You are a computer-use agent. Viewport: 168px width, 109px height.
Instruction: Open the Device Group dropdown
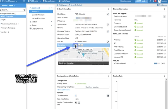click(50, 1)
